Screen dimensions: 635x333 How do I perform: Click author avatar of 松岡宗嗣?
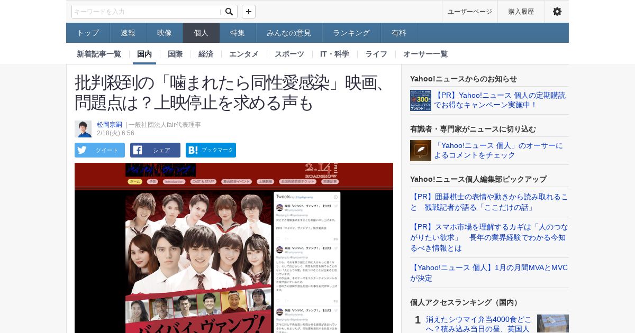[x=83, y=129]
